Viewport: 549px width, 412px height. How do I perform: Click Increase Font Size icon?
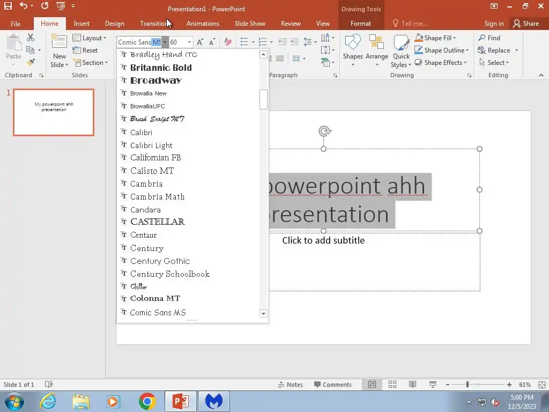(200, 42)
